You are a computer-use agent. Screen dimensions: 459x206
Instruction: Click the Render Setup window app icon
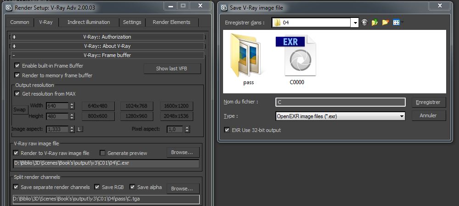(x=9, y=8)
